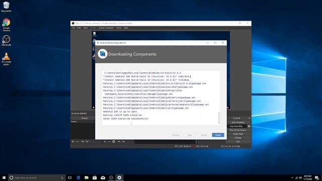The image size is (322, 181).
Task: Click 'Android SDK is up to date.' log line
Action: 120,112
